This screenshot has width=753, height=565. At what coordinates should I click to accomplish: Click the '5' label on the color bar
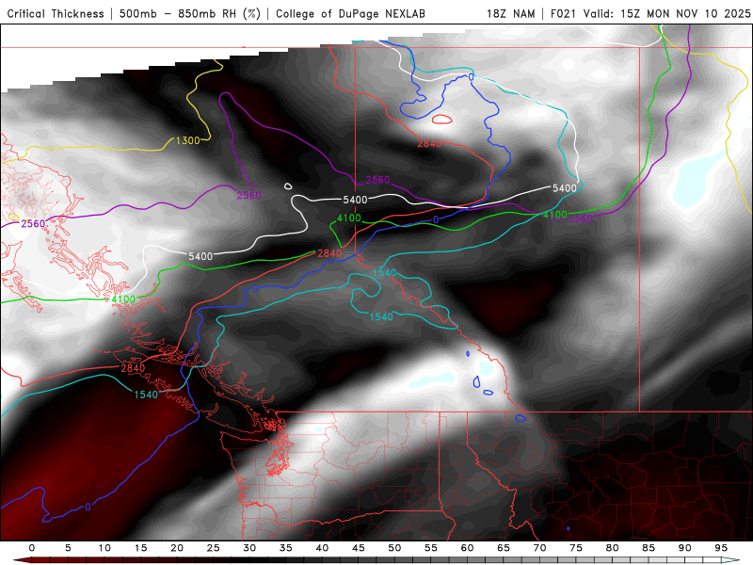(68, 548)
